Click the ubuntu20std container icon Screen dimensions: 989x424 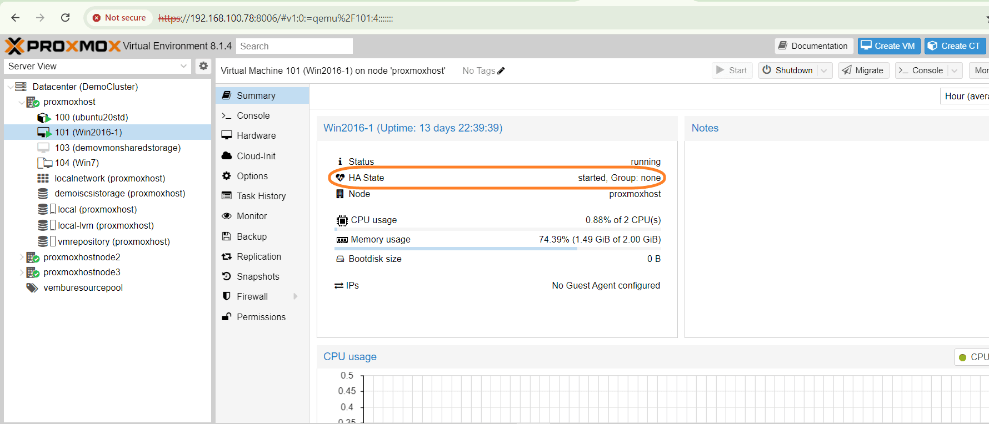[44, 118]
